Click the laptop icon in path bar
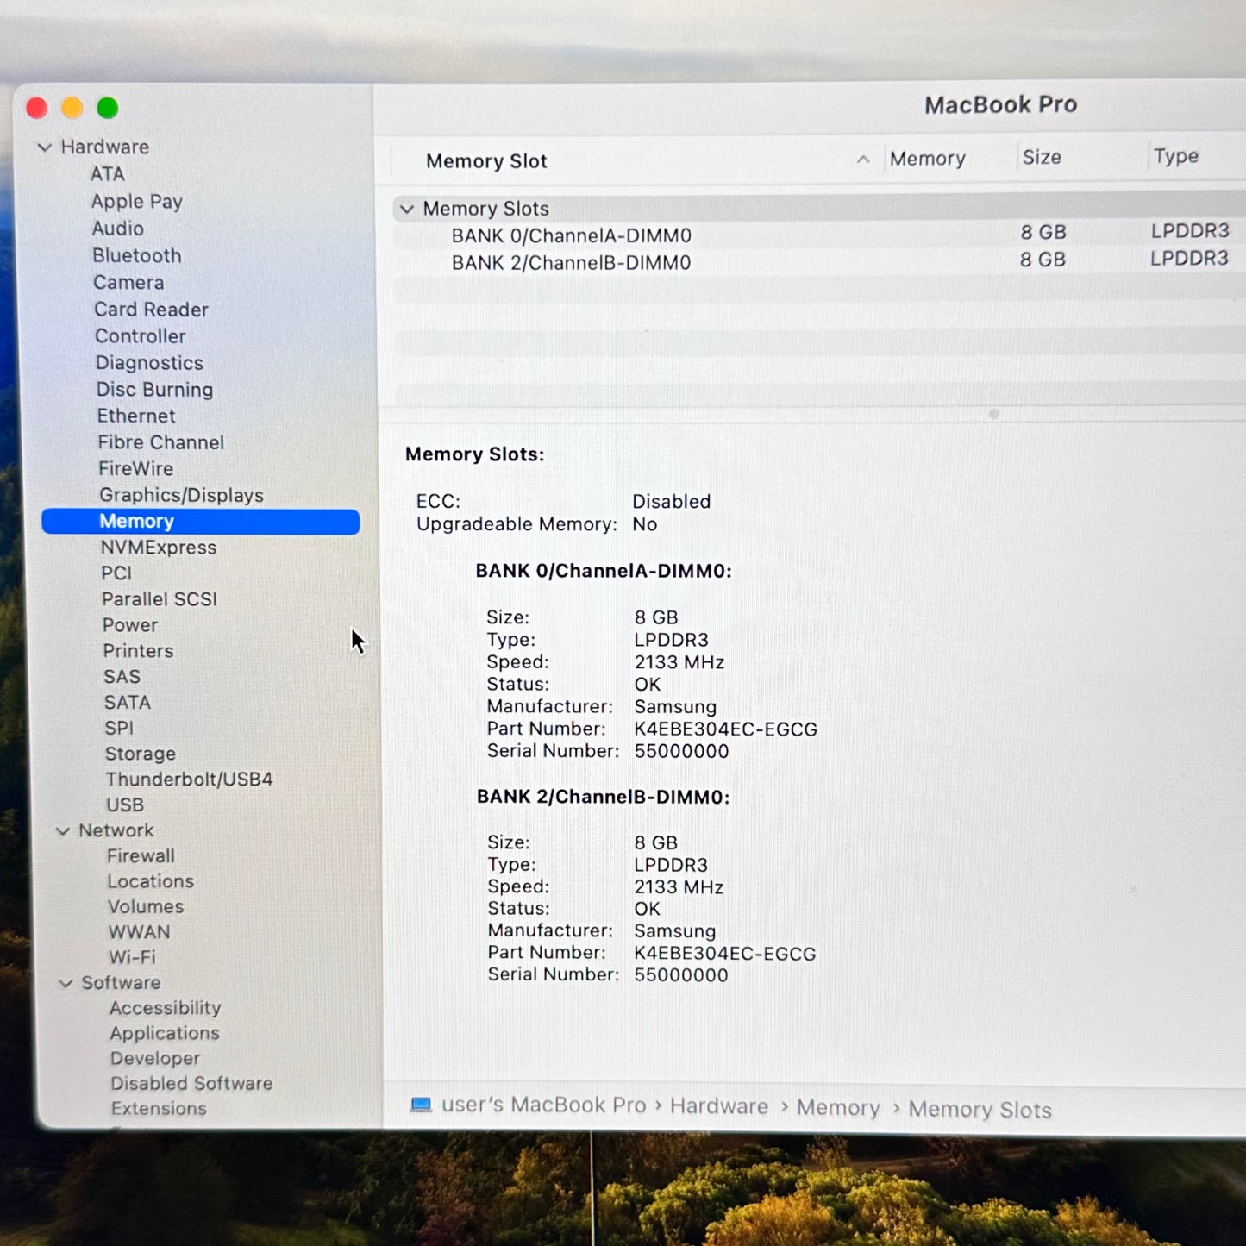Image resolution: width=1246 pixels, height=1246 pixels. pyautogui.click(x=421, y=1105)
